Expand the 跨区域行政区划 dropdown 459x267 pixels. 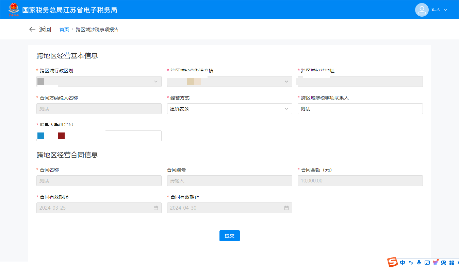(x=99, y=82)
